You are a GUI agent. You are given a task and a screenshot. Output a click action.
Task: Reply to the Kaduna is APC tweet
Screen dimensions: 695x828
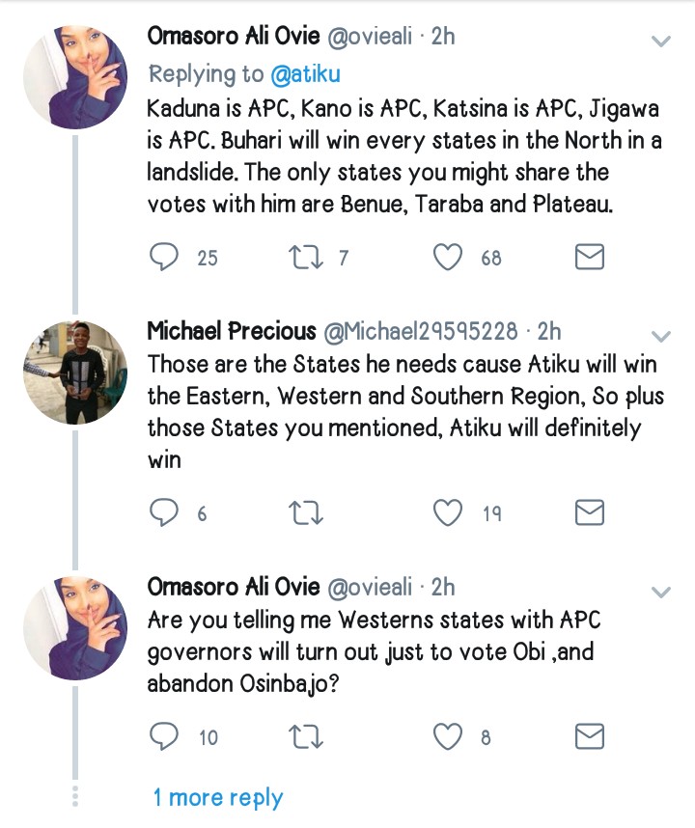(x=165, y=258)
